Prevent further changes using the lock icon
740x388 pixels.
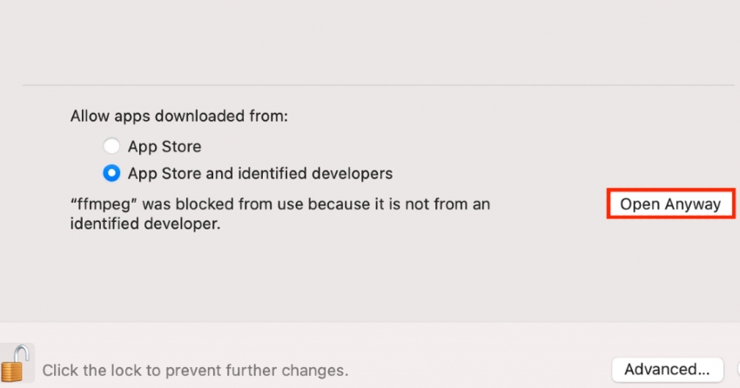pos(16,363)
